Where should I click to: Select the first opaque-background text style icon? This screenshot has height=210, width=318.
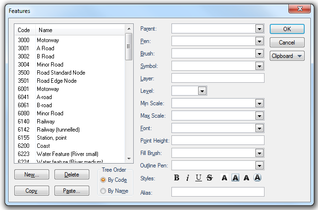click(x=224, y=178)
